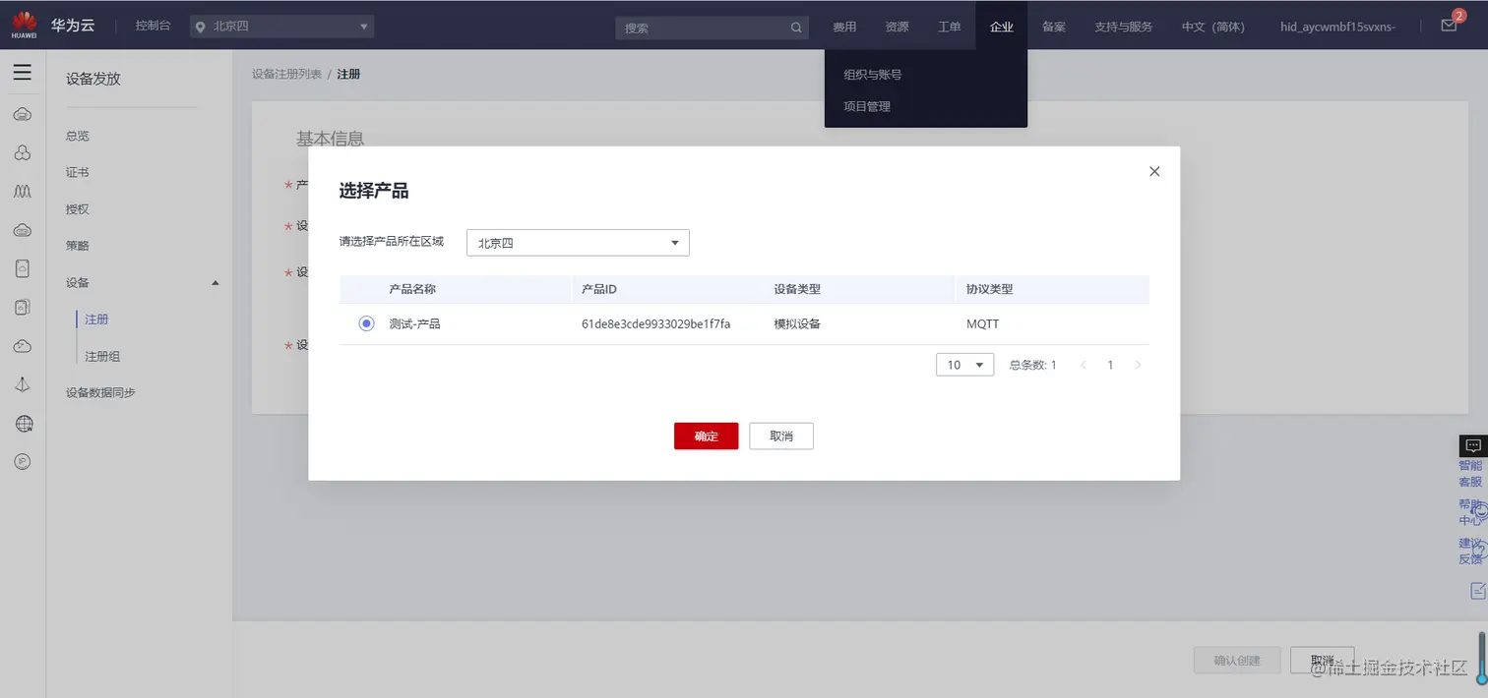
Task: Click the Huawei logo
Action: [25, 25]
